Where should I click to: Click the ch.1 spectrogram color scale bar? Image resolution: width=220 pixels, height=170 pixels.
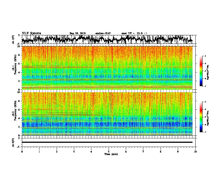(x=201, y=71)
